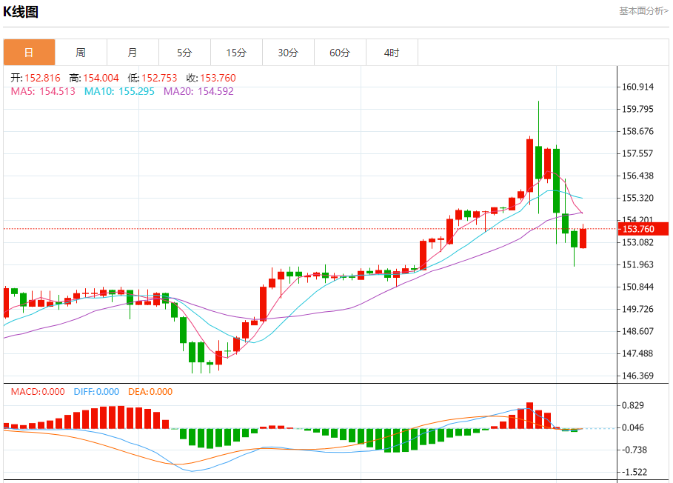Click the 156.438 price axis label
This screenshot has height=483, width=673.
(x=637, y=176)
